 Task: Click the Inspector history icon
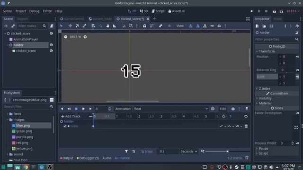pos(297,26)
